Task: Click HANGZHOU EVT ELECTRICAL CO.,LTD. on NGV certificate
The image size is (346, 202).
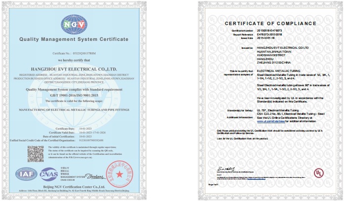Action: click(74, 69)
